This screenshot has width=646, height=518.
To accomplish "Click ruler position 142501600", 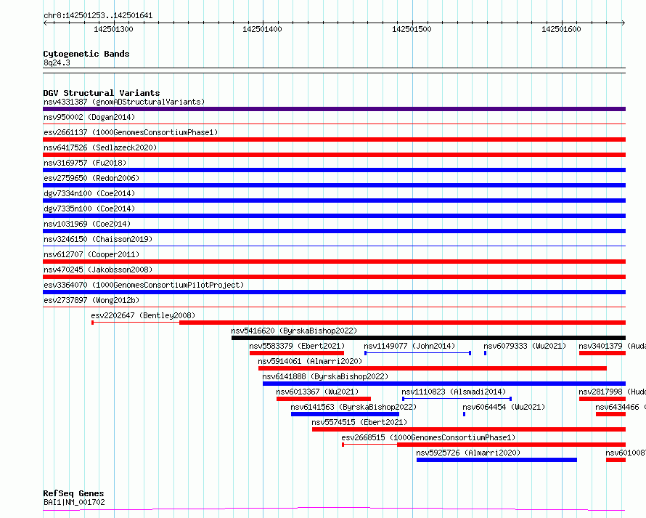I will (x=562, y=29).
